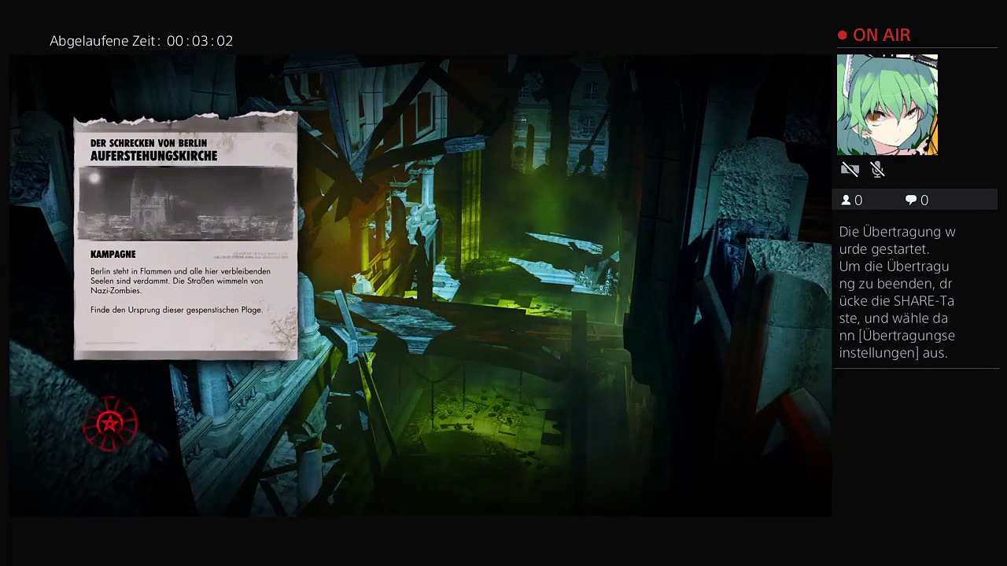Click the Abgelaufene Zeit elapsed timer
Viewport: 1007px width, 566px height.
click(142, 41)
